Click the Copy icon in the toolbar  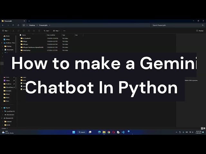pyautogui.click(x=18, y=31)
